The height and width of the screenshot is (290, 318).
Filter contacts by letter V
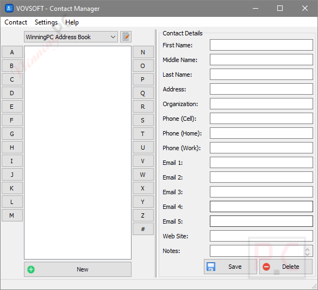click(143, 161)
